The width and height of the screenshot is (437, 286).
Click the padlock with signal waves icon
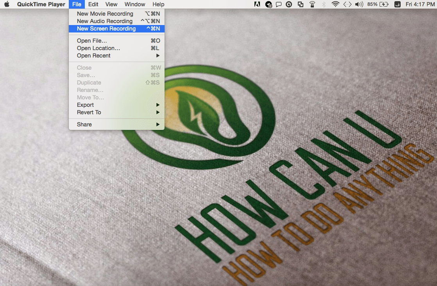pyautogui.click(x=312, y=4)
